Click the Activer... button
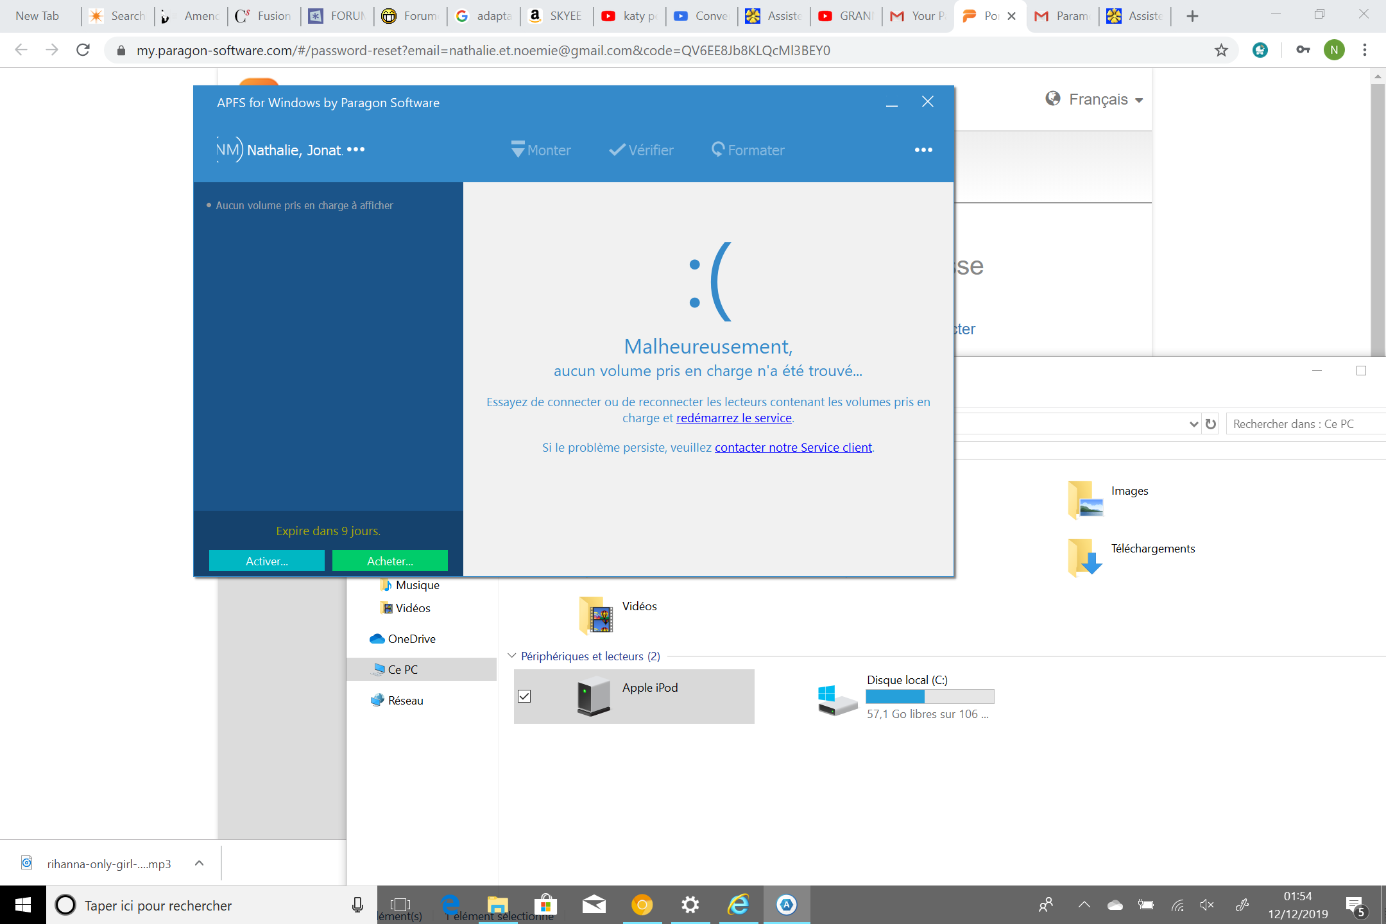Image resolution: width=1386 pixels, height=924 pixels. point(267,561)
